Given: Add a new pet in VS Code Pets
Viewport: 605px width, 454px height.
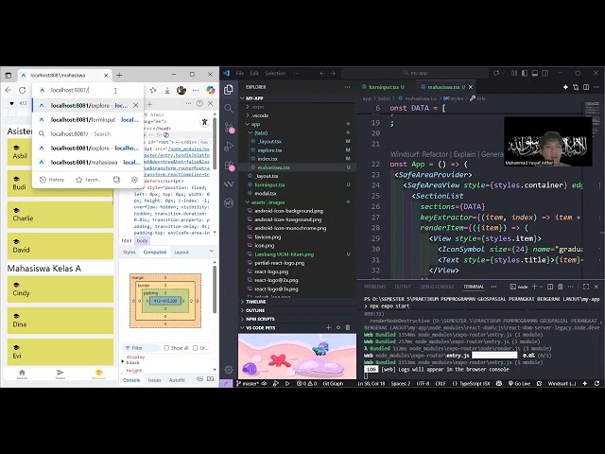Looking at the screenshot, I should point(328,327).
